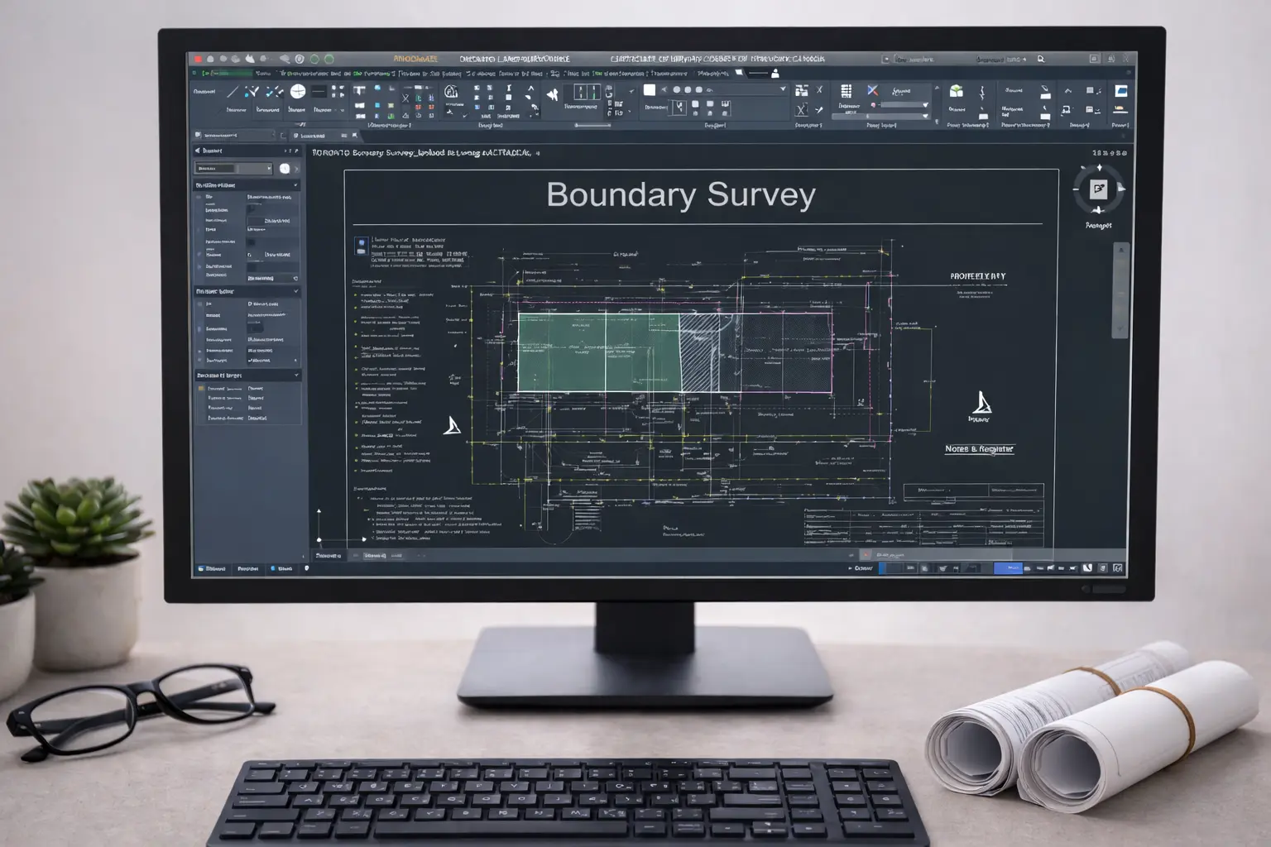The height and width of the screenshot is (847, 1271).
Task: Open the Properties panel object type combo box
Action: 232,168
